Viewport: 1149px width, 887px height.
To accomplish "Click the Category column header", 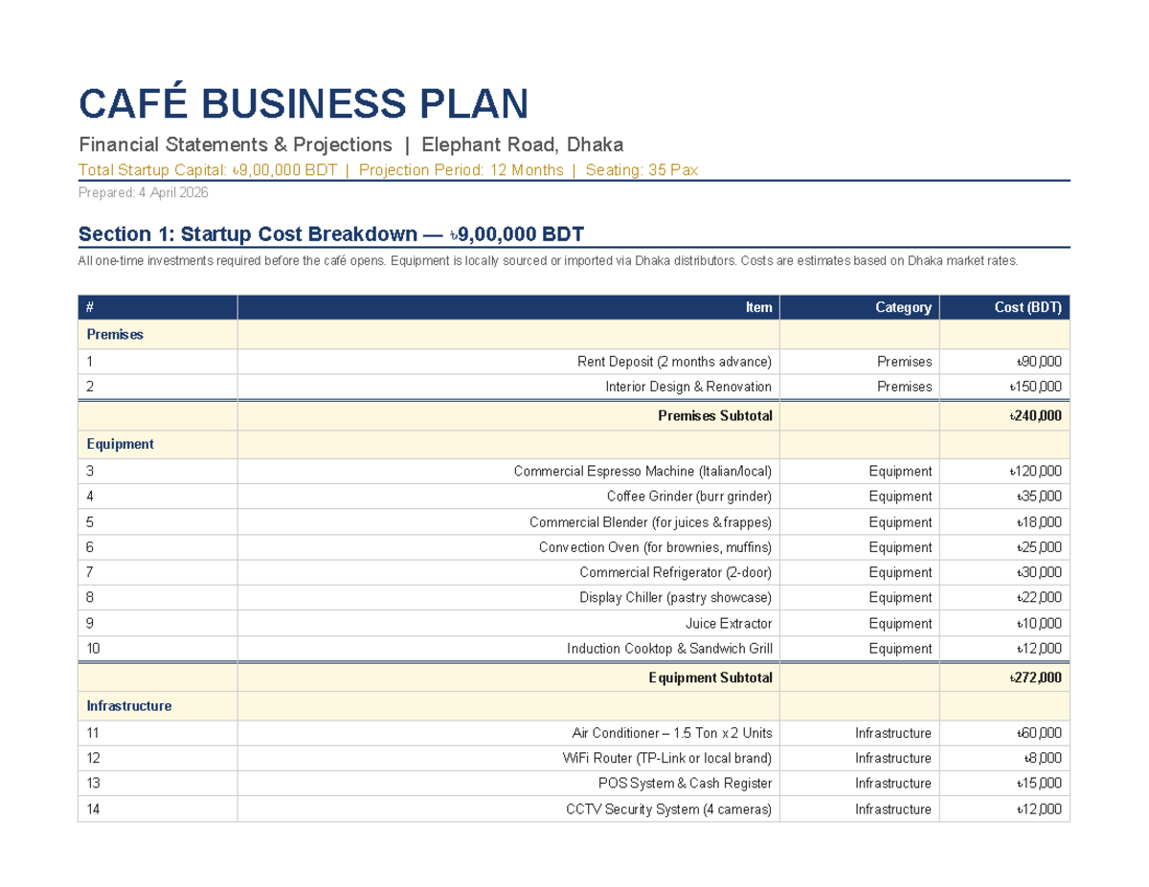I will 860,307.
